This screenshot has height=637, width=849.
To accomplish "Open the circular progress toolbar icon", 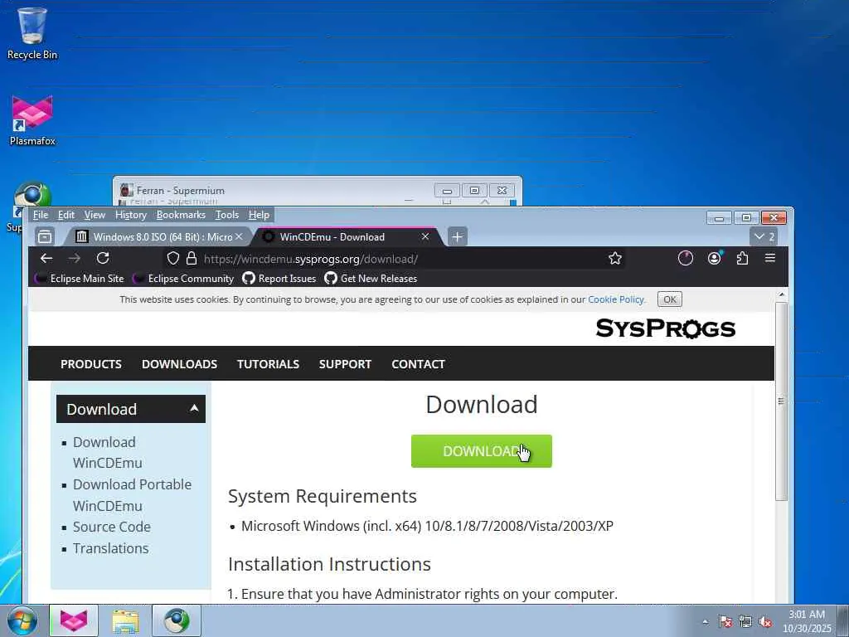I will 686,259.
